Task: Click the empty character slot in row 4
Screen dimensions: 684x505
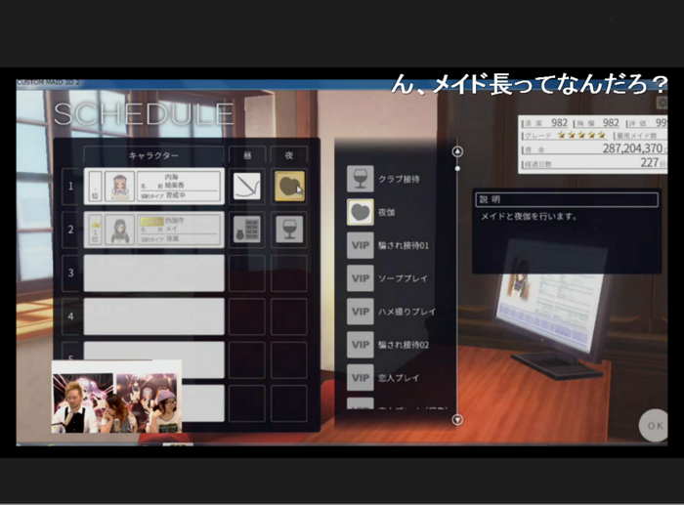Action: pos(154,316)
